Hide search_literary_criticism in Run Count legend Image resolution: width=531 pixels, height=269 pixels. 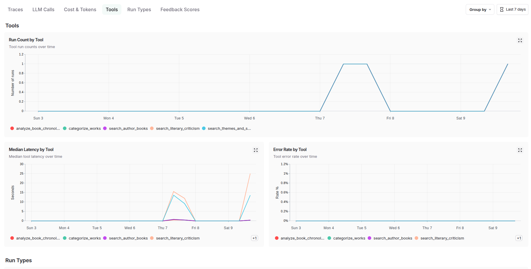[177, 128]
